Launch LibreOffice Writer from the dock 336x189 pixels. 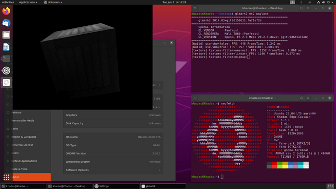(6, 47)
